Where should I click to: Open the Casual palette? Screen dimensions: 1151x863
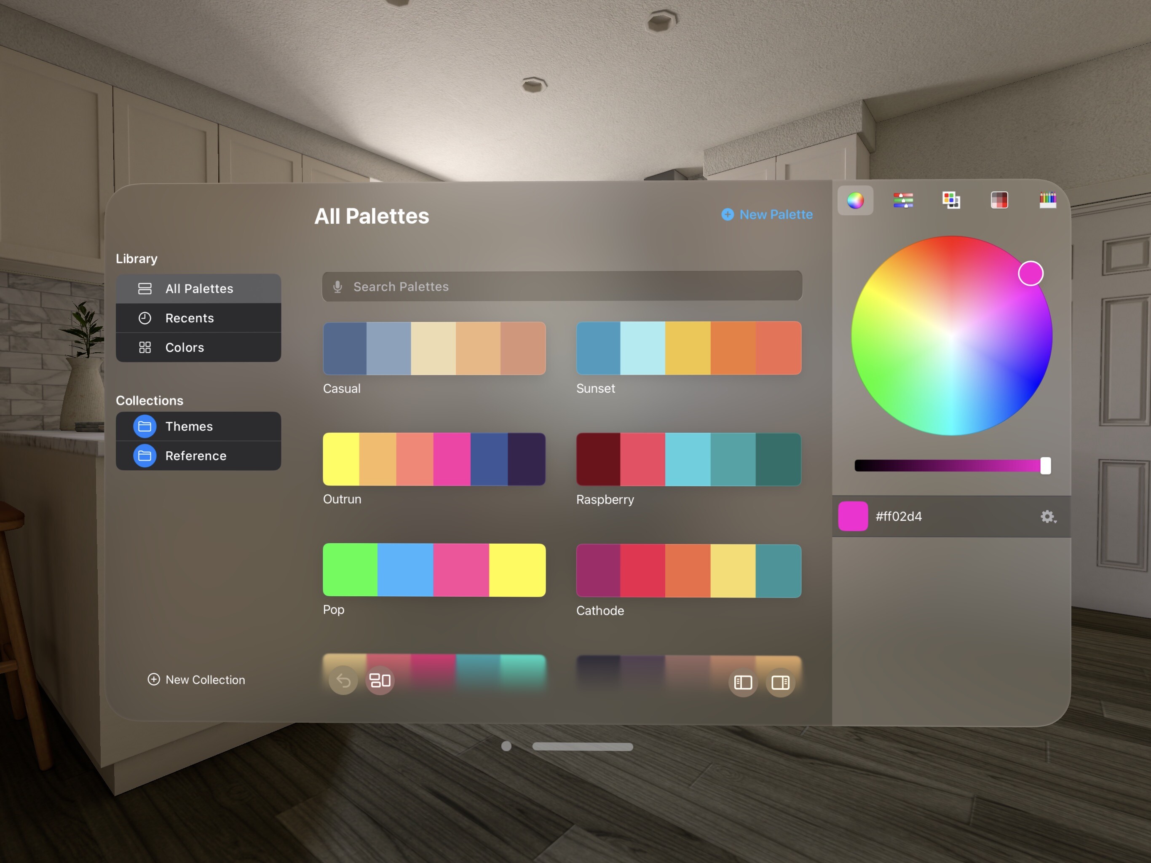[x=434, y=348]
